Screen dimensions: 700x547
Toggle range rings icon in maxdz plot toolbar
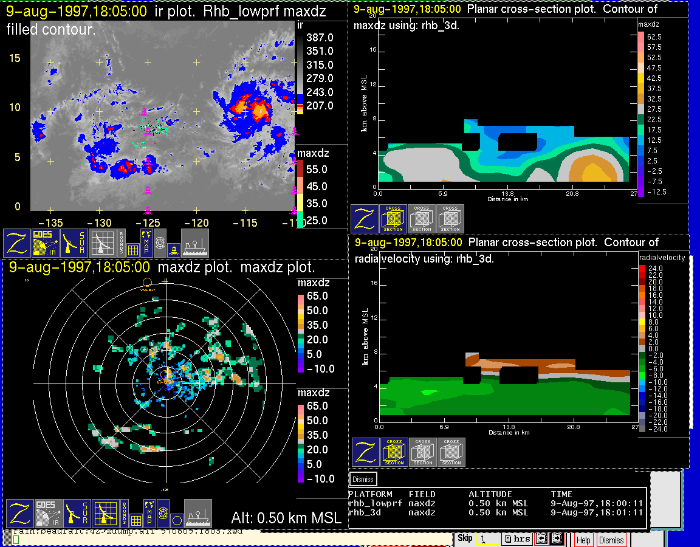point(162,514)
